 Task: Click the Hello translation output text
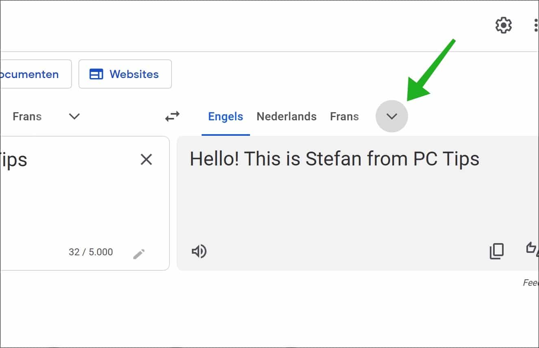point(334,159)
